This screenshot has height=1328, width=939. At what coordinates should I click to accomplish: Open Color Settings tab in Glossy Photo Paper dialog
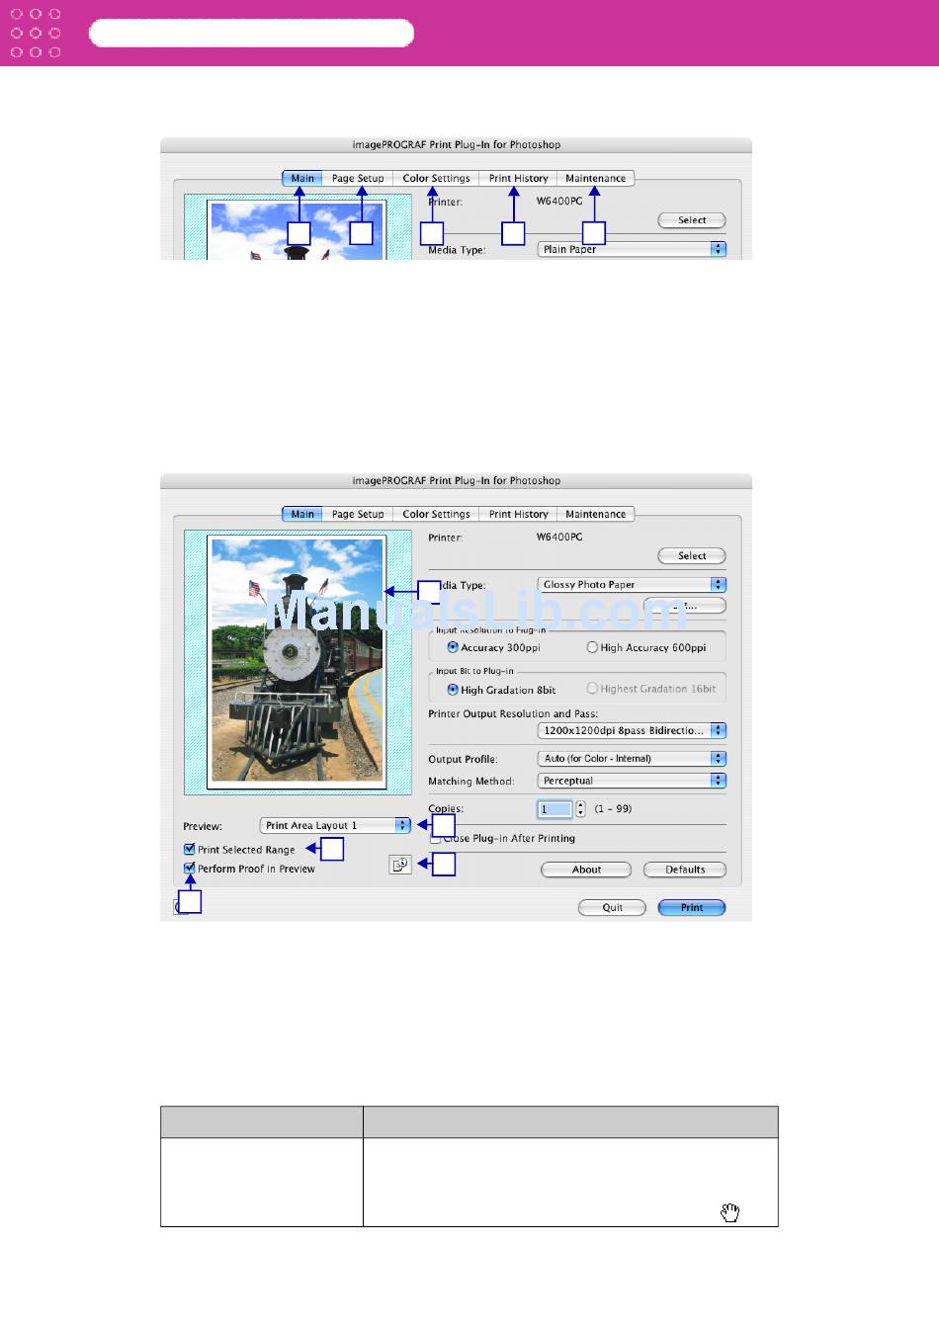click(436, 514)
